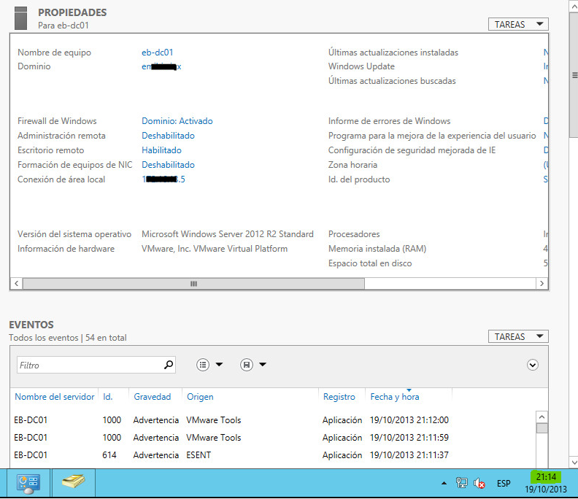
Task: Open File Explorer from the taskbar
Action: [74, 483]
